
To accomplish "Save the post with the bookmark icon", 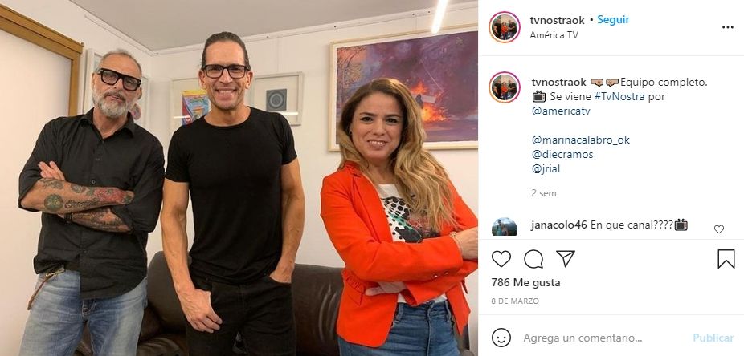I will pyautogui.click(x=726, y=259).
